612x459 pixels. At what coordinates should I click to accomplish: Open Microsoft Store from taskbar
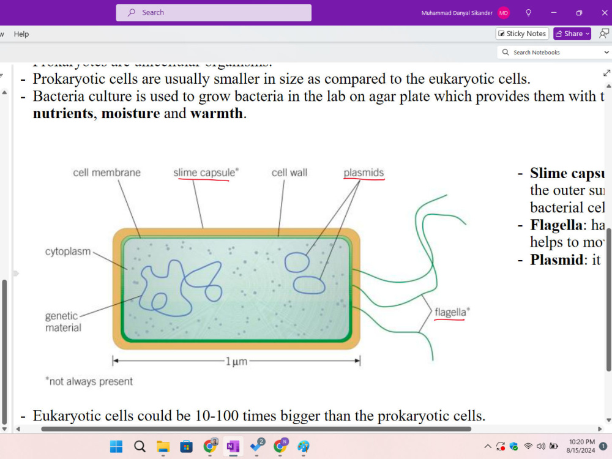186,446
